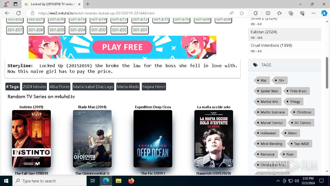Open María Isabel Díaz Lago tag

pos(93,87)
